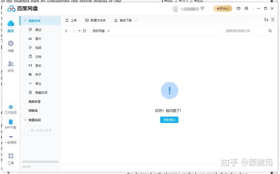This screenshot has height=174, width=280.
Task: Collapse the 快捷访问 section arrow
Action: click(25, 120)
